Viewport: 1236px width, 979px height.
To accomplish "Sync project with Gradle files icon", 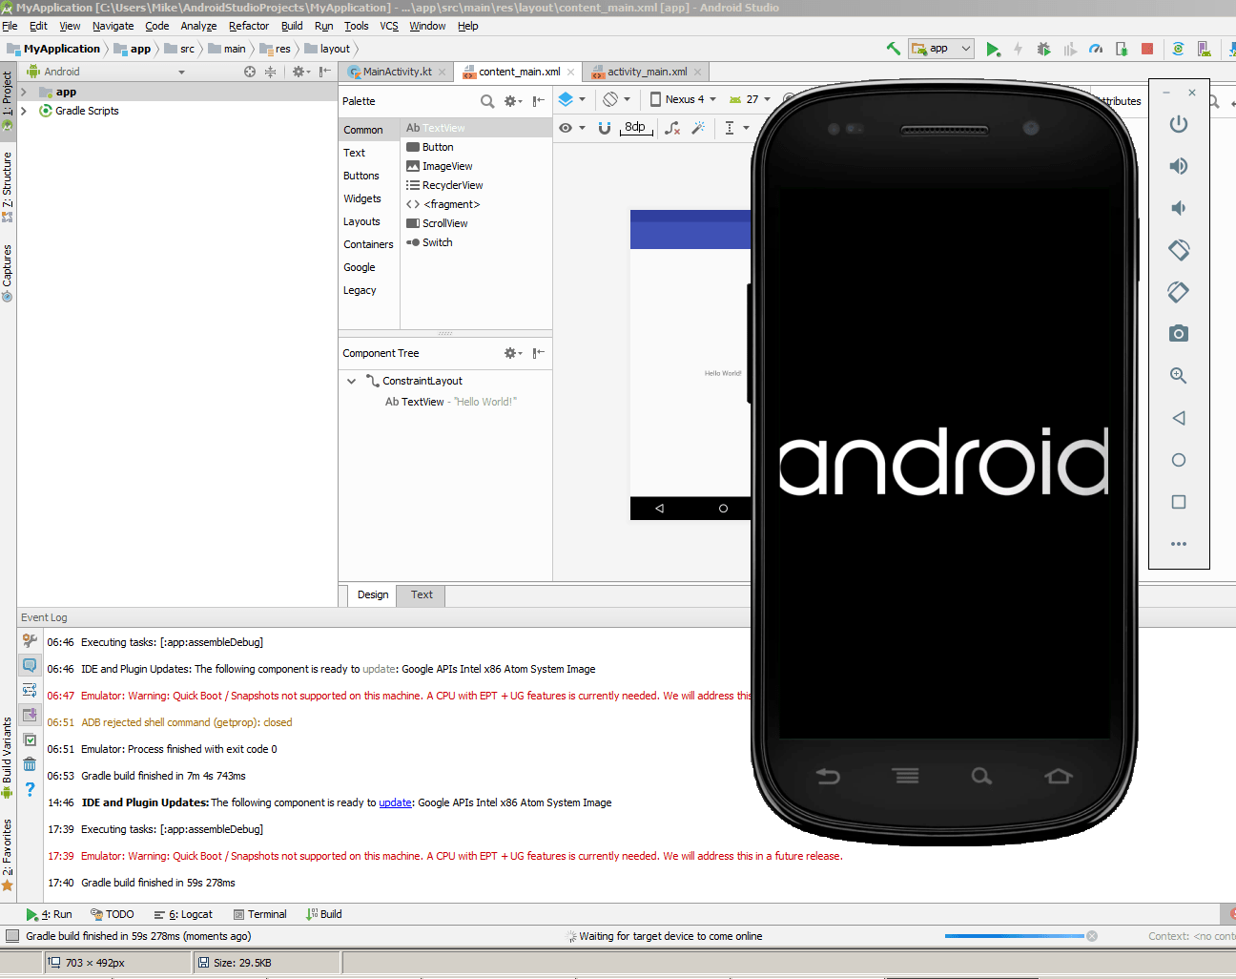I will click(x=1178, y=49).
